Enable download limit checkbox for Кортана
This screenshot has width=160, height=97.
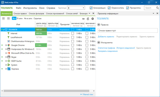click(x=72, y=69)
